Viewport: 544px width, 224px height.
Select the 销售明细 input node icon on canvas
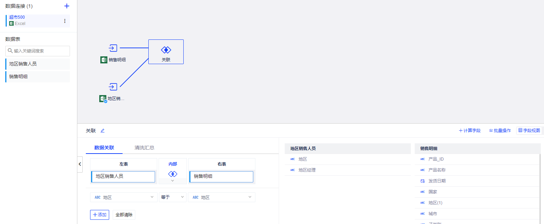tap(113, 48)
